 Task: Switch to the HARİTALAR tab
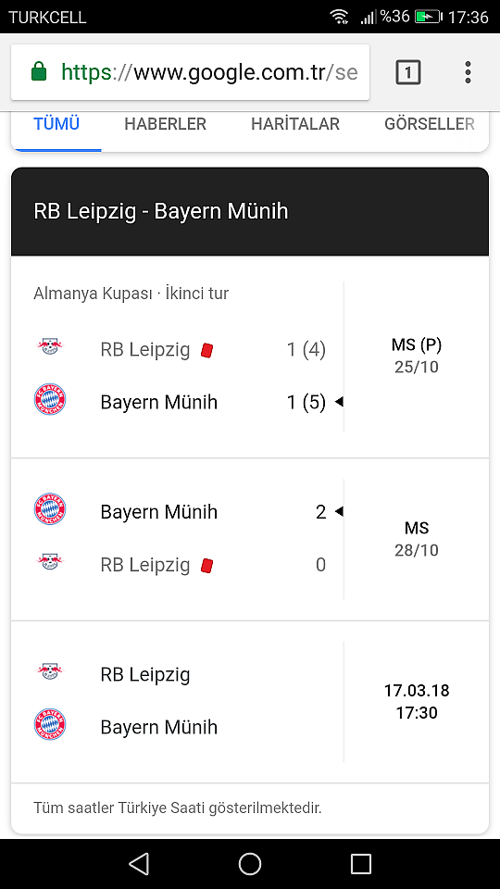(x=294, y=123)
